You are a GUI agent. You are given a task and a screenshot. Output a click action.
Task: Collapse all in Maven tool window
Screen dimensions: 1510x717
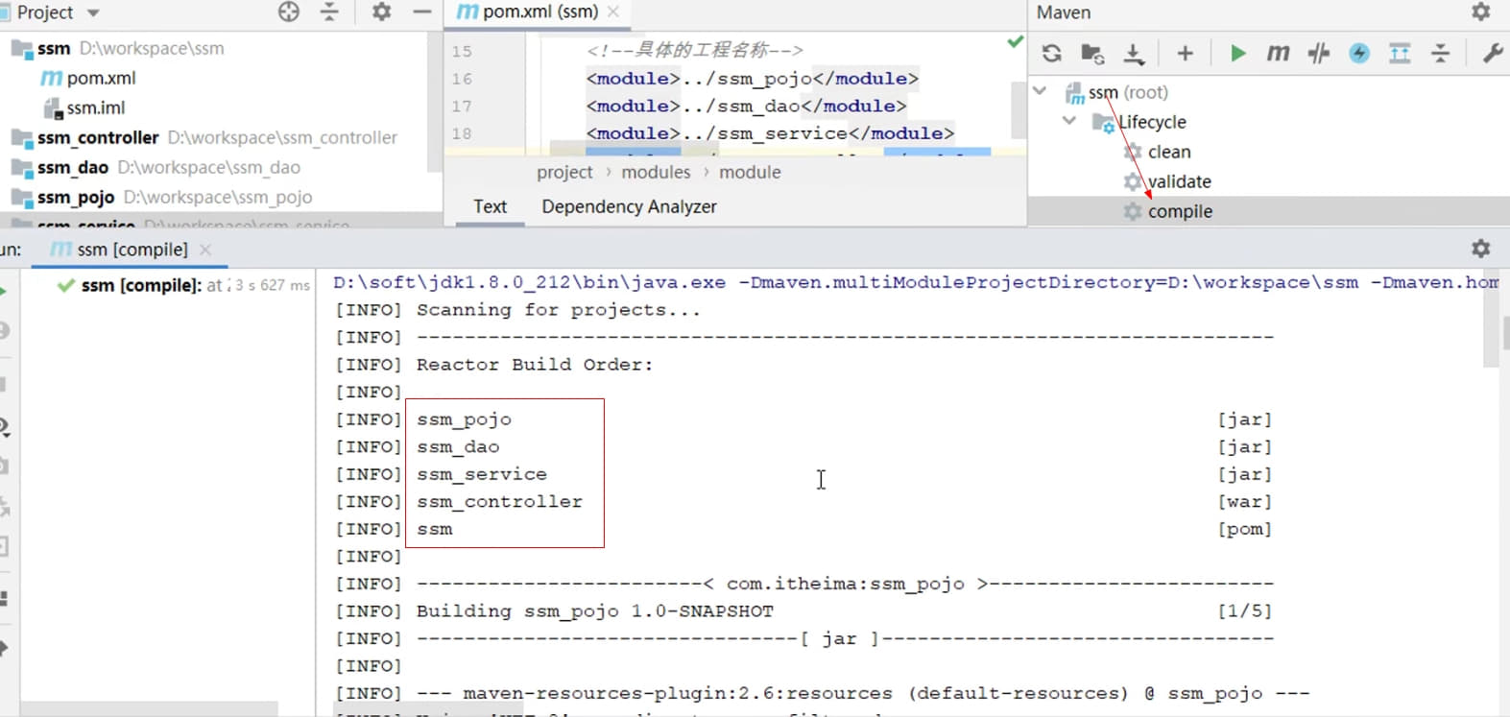click(x=1440, y=54)
